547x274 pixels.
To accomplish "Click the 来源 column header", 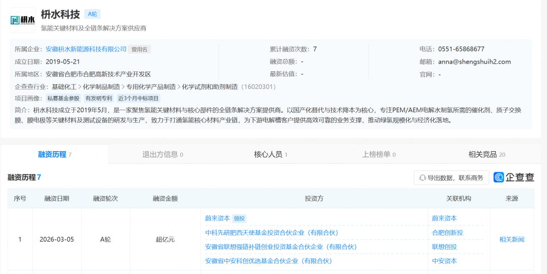I will pos(512,199).
